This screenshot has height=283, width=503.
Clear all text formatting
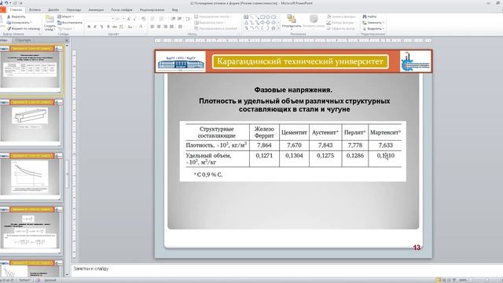click(143, 19)
